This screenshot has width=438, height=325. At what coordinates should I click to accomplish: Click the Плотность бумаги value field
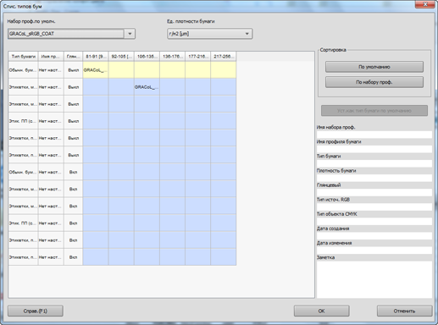click(x=374, y=178)
